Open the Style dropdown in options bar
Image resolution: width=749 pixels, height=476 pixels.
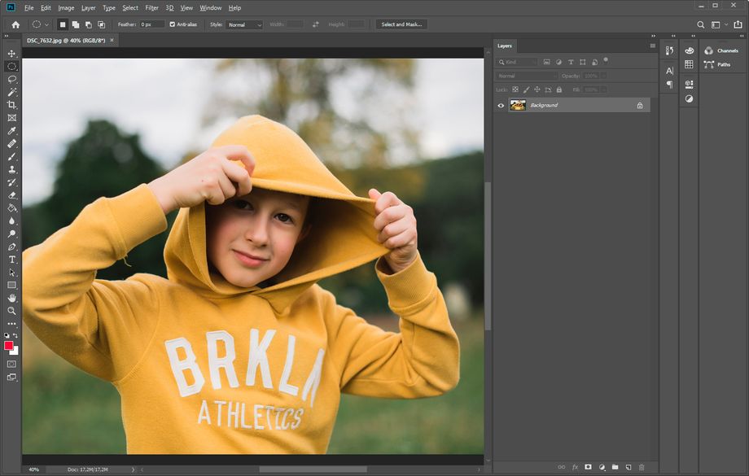[x=244, y=24]
